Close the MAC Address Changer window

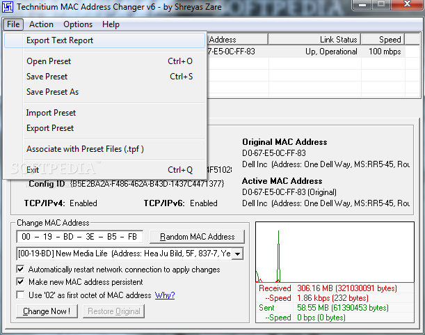(x=407, y=5)
